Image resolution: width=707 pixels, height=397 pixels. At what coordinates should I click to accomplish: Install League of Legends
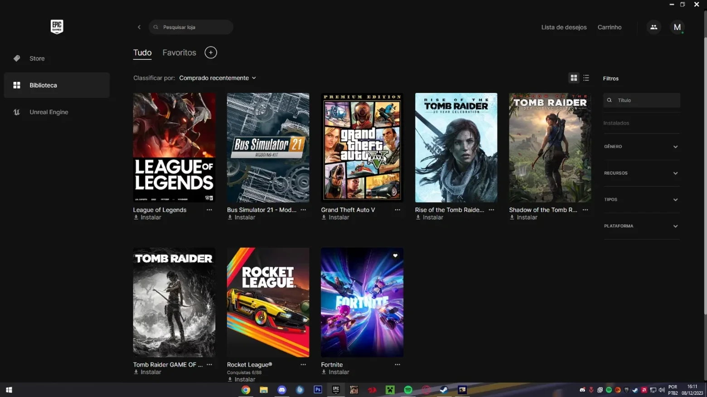tap(147, 217)
